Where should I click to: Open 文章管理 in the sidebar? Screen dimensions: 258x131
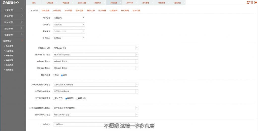click(x=10, y=51)
